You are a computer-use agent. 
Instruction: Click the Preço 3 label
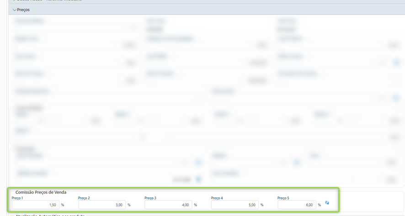(150, 198)
